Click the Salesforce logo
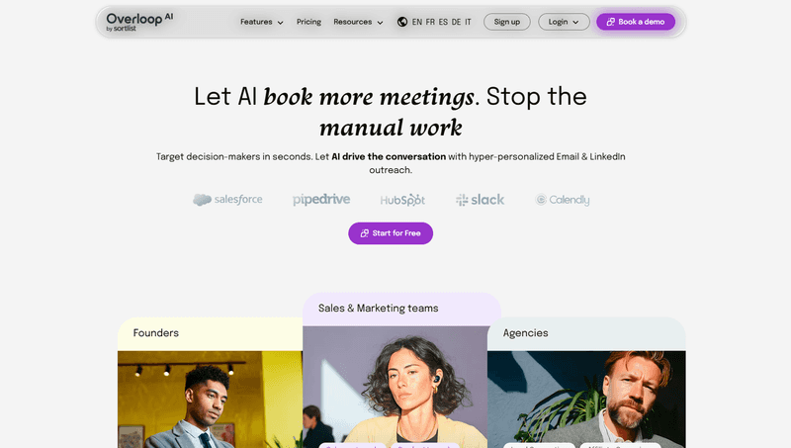This screenshot has height=448, width=791. [227, 200]
